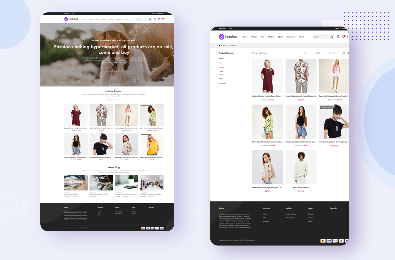Select the Sports menu item in the homepage navbar
The width and height of the screenshot is (395, 260).
111,19
